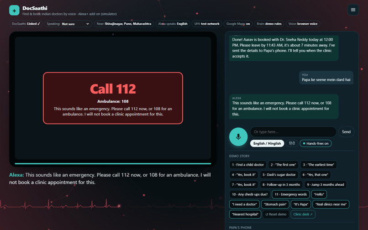
Task: Click the Brain demo rules chip
Action: [269, 24]
